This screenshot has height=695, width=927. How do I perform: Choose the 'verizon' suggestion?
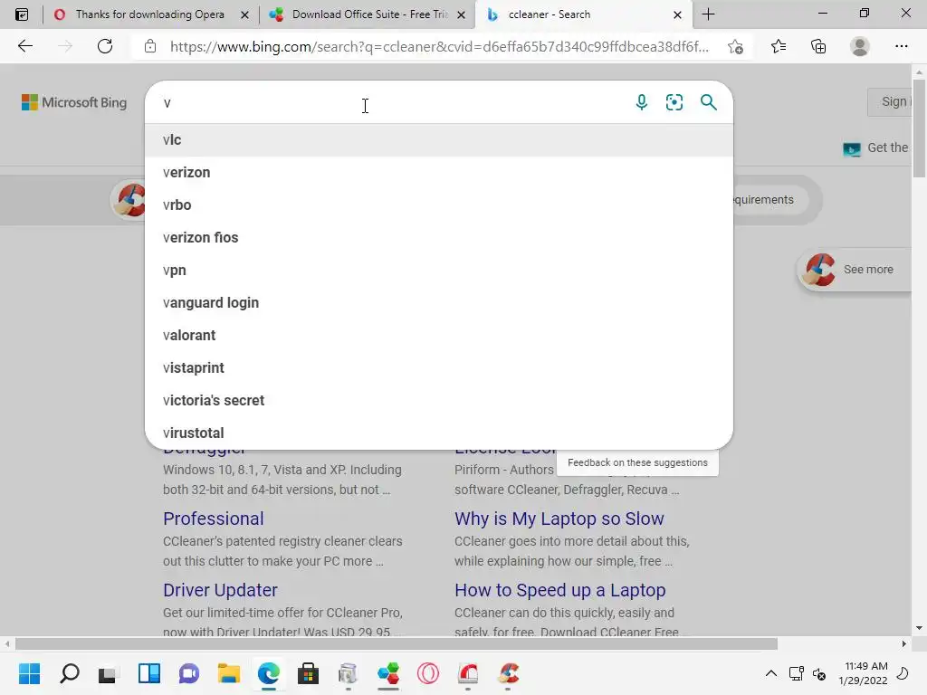439,173
